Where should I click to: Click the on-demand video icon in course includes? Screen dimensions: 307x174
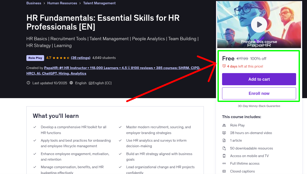click(224, 133)
